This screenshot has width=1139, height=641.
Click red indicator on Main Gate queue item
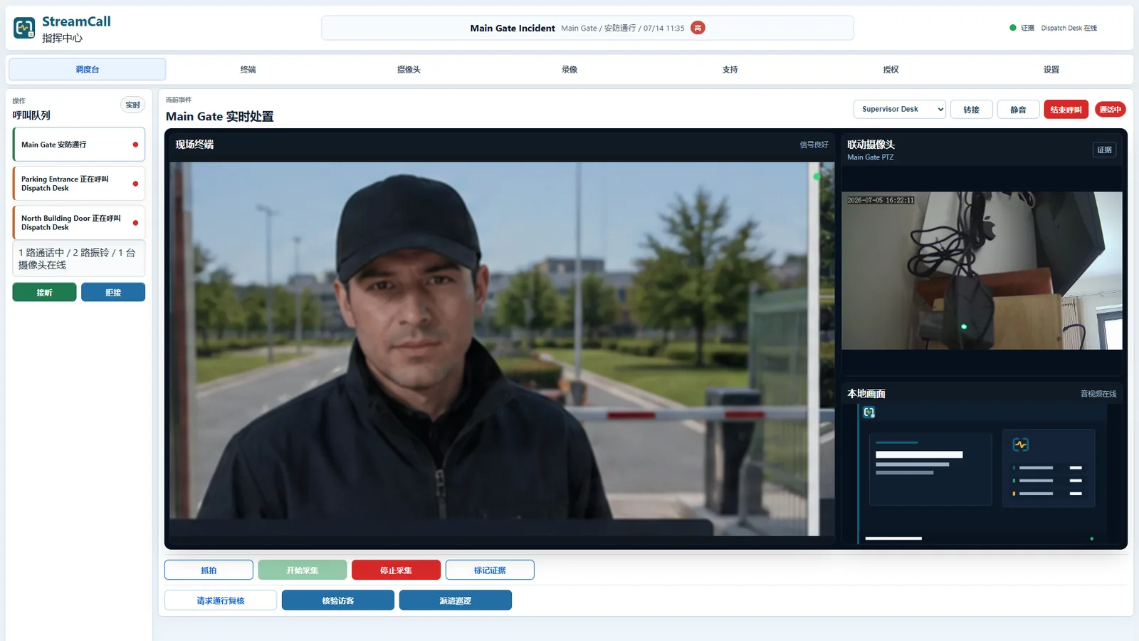tap(135, 145)
